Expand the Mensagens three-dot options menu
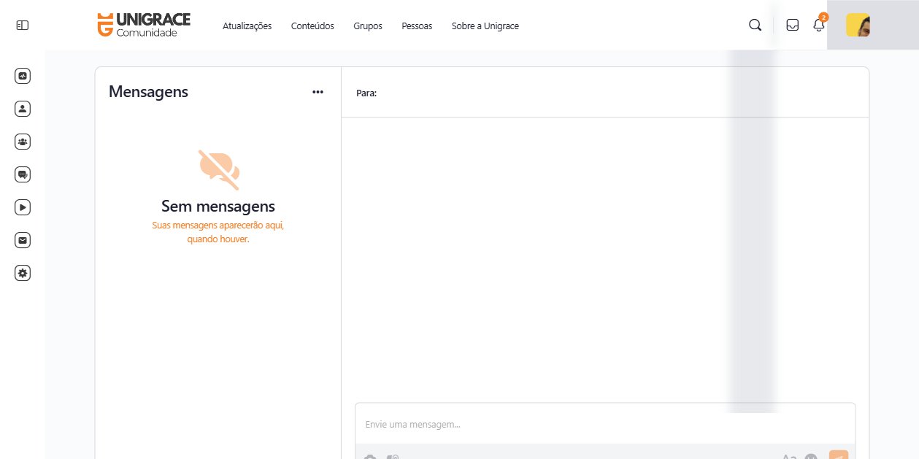 [x=318, y=92]
